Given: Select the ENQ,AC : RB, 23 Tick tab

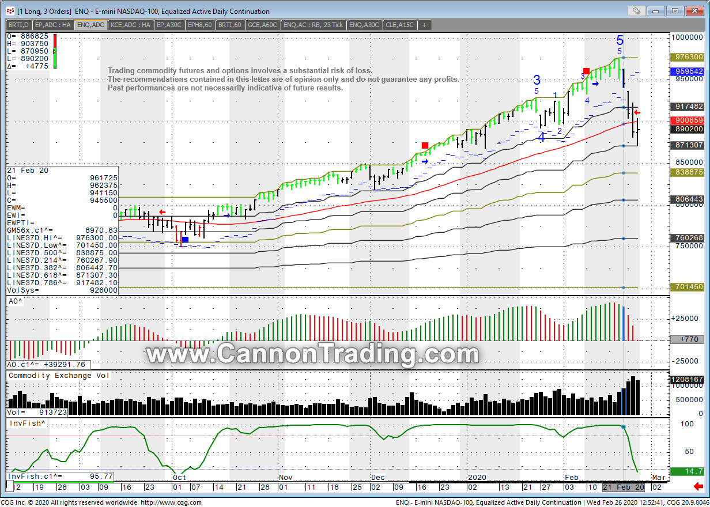Looking at the screenshot, I should [x=314, y=25].
